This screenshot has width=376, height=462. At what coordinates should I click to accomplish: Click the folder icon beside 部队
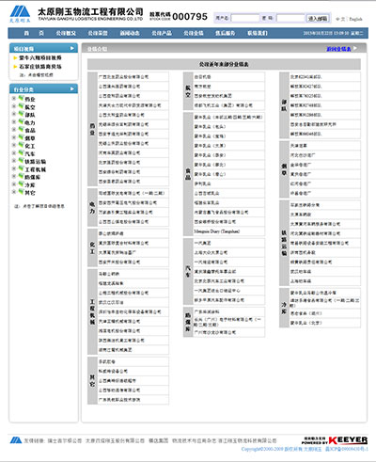pyautogui.click(x=21, y=114)
